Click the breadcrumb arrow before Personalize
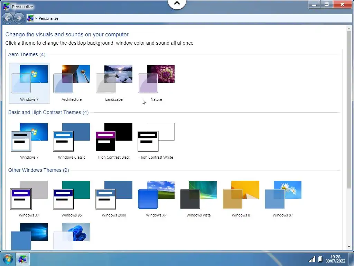 [36, 18]
